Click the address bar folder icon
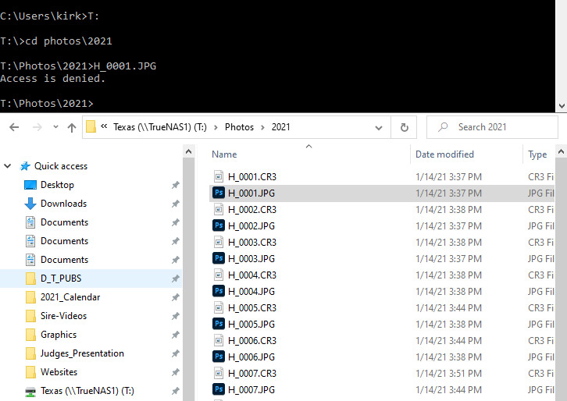The image size is (567, 401). coord(91,127)
